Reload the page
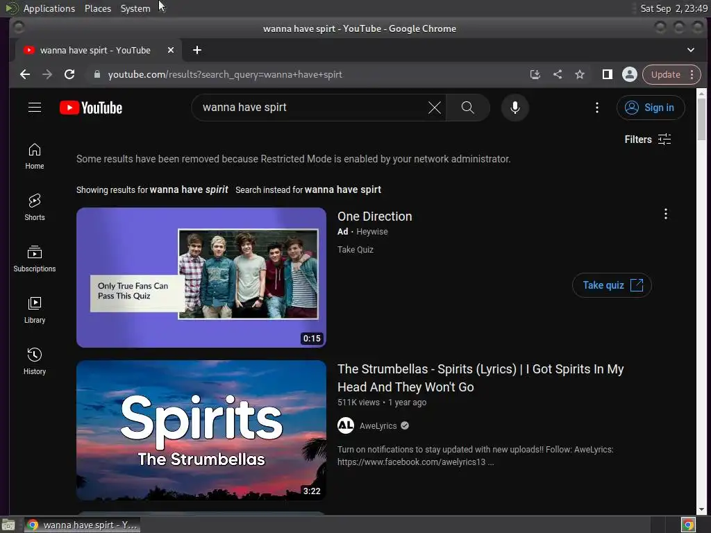 [x=69, y=74]
